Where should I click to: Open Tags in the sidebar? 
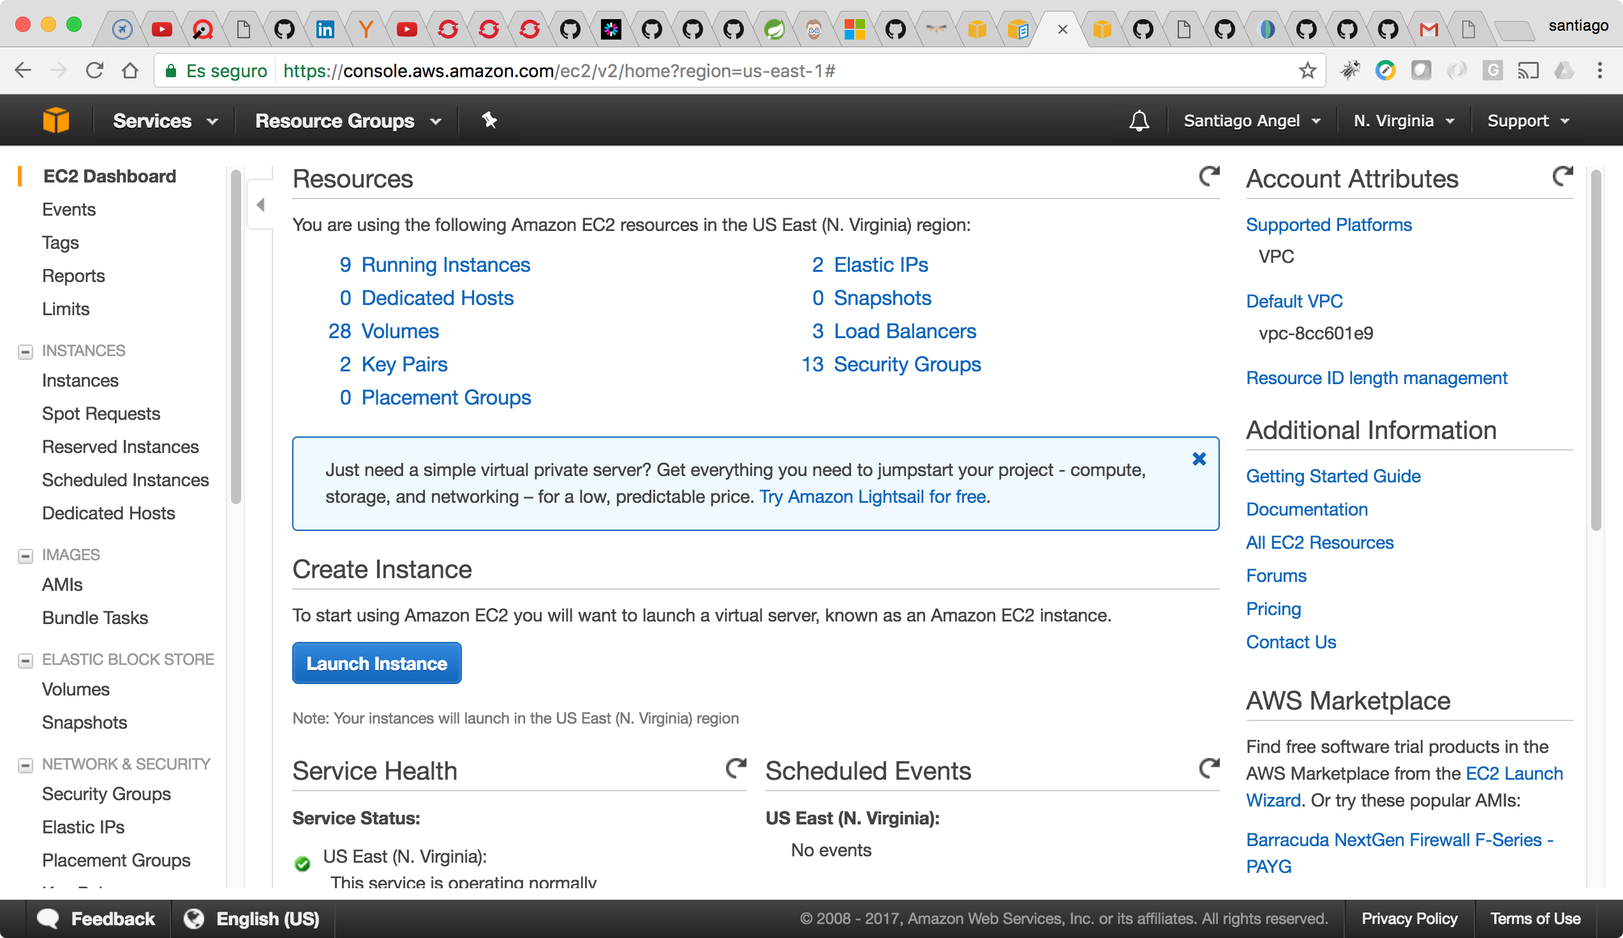click(61, 243)
